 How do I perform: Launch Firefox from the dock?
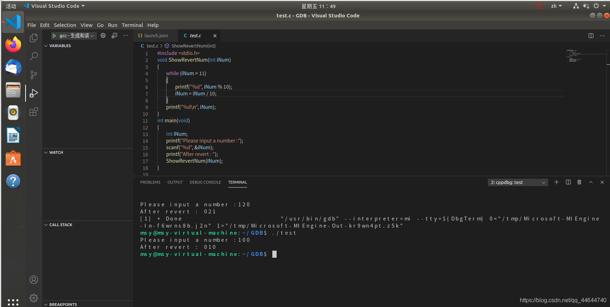coord(13,45)
